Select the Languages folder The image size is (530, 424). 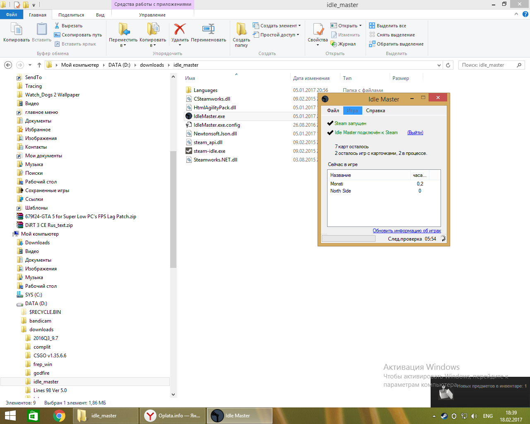(205, 90)
